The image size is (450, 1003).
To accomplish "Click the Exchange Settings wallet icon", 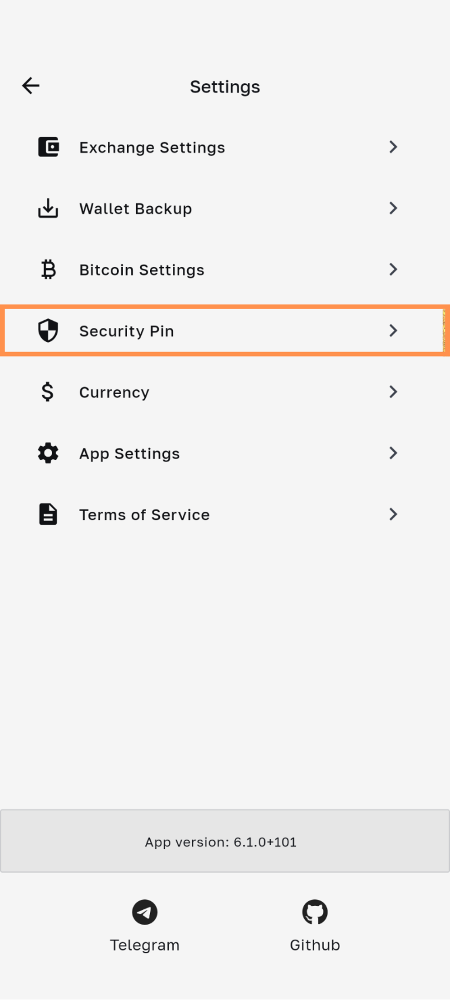I will [x=48, y=147].
